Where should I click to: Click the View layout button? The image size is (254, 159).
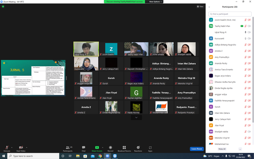[200, 6]
